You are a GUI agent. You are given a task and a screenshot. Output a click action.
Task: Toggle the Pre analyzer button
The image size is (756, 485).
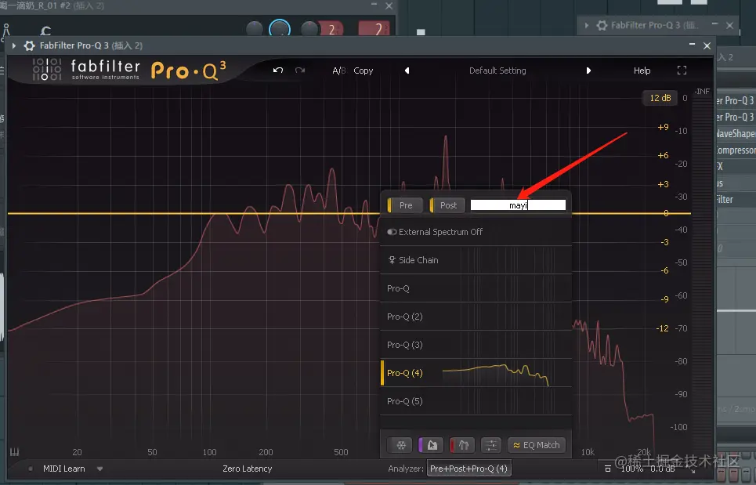point(405,205)
